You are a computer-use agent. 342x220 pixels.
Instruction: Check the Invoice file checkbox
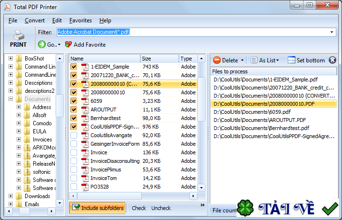(x=74, y=152)
